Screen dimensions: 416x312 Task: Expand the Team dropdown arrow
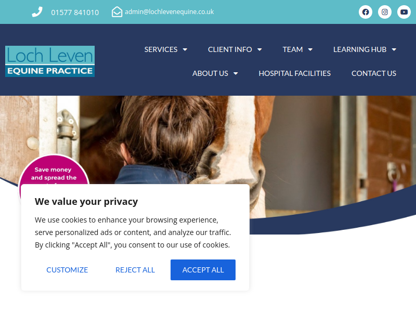pos(310,49)
